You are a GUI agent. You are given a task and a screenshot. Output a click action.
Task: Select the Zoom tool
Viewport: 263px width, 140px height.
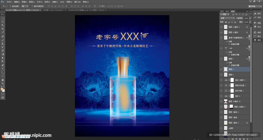pos(3,83)
